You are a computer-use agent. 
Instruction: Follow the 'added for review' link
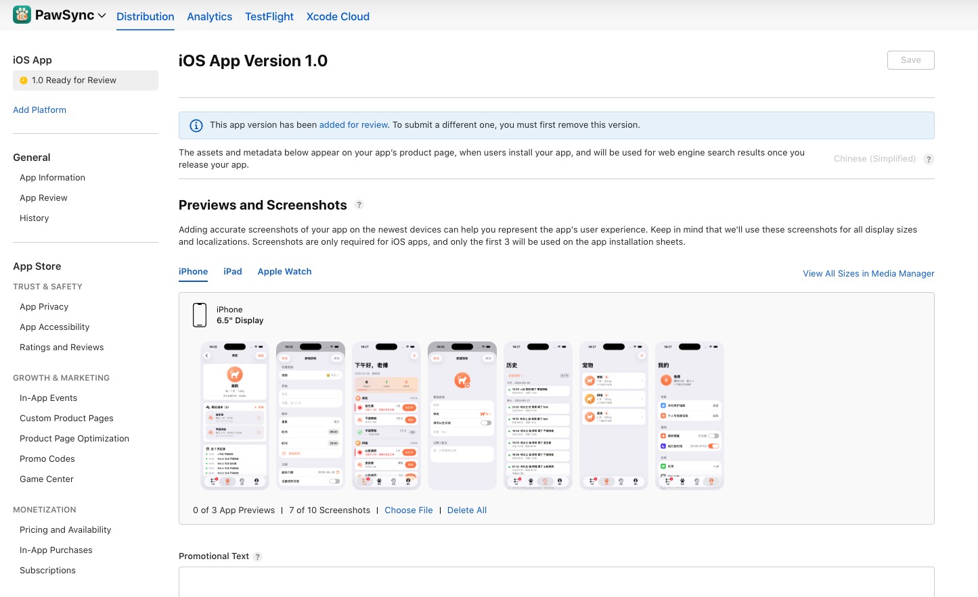point(353,125)
